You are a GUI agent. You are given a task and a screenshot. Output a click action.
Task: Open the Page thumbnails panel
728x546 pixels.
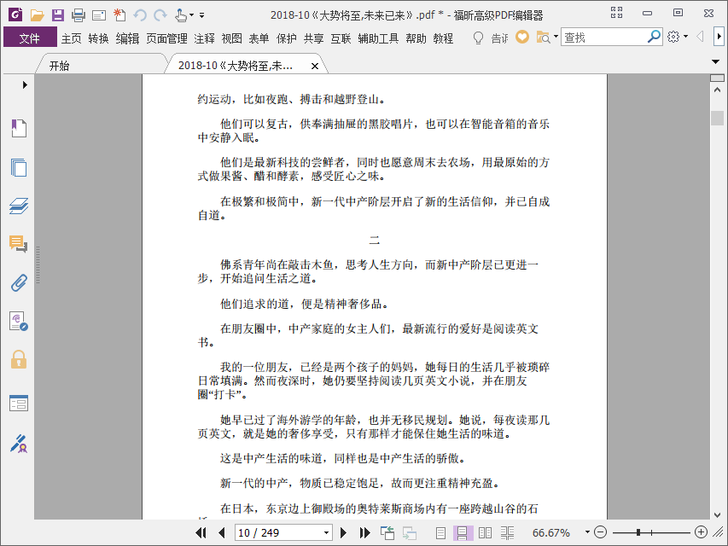coord(19,167)
